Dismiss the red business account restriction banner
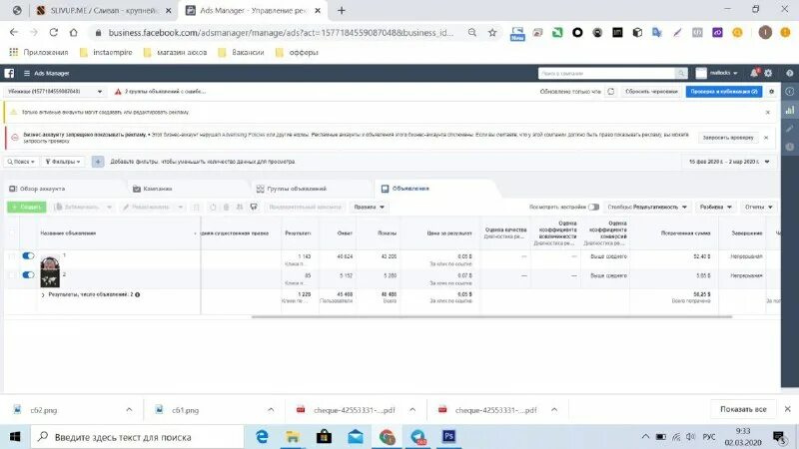Viewport: 799px width, 449px height. pos(766,138)
